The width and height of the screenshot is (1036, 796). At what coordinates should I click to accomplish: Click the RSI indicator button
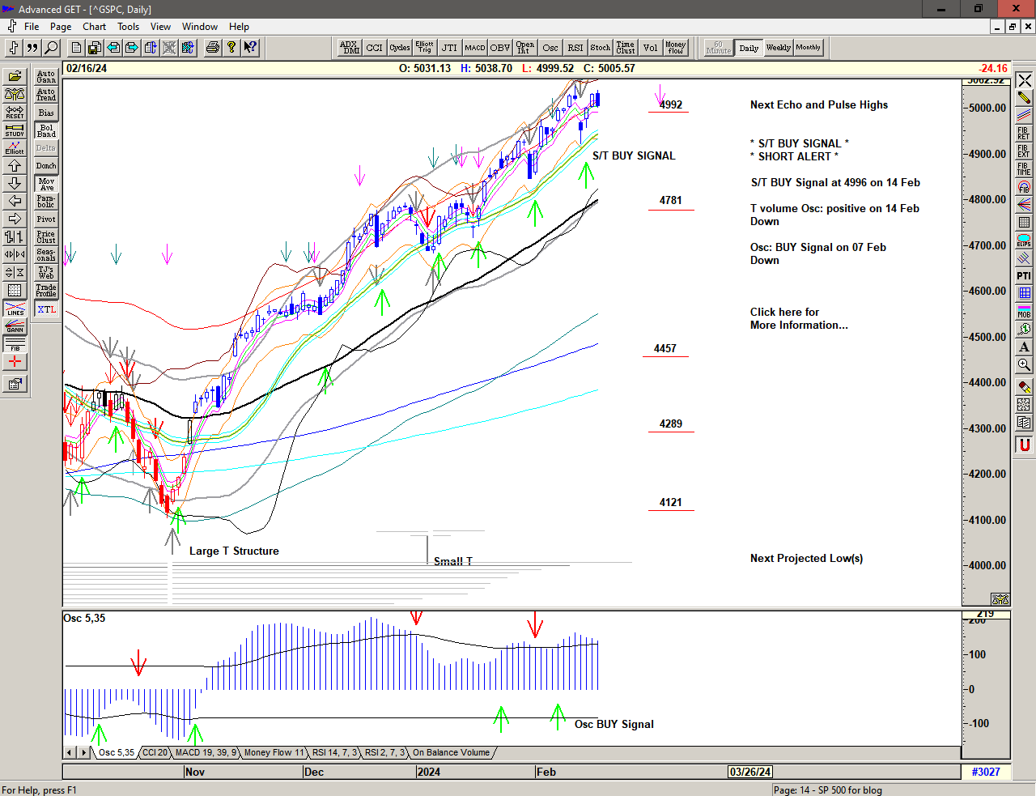point(575,48)
